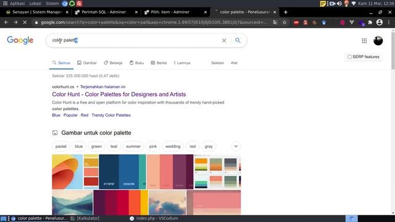Open a new browser tab

pos(285,12)
